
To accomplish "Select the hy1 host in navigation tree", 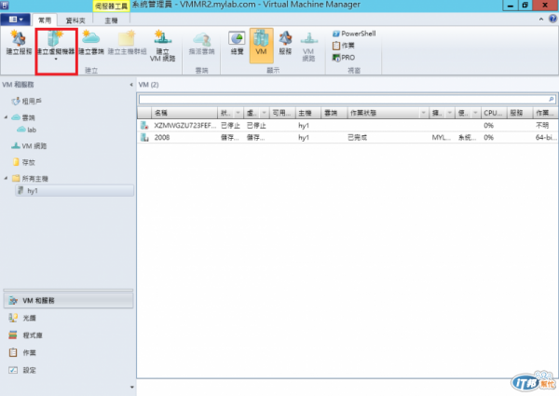I will [75, 190].
